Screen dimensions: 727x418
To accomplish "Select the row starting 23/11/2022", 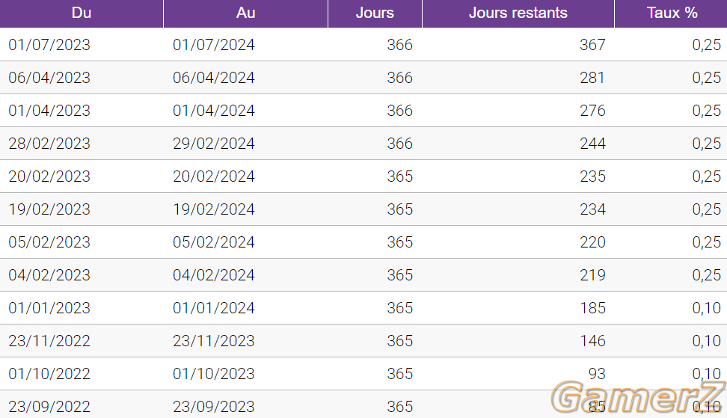I will [x=363, y=341].
